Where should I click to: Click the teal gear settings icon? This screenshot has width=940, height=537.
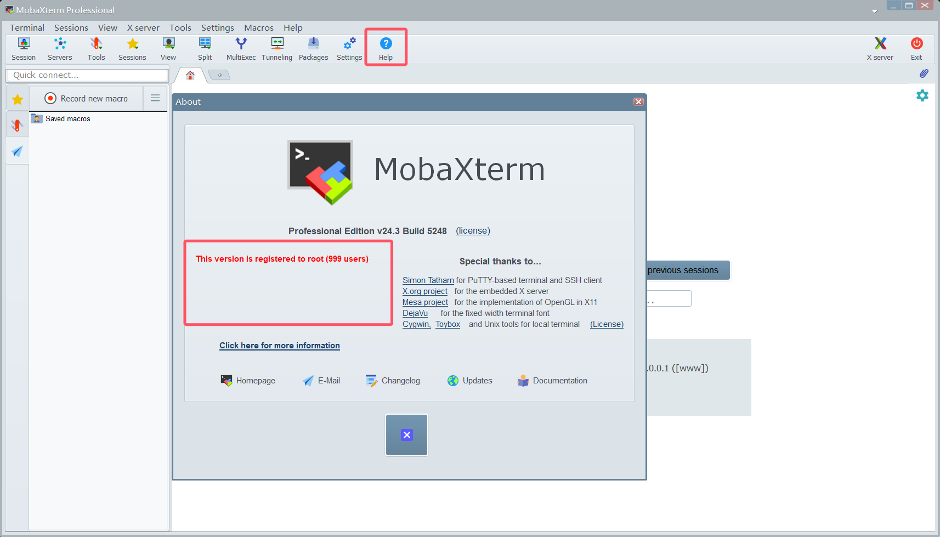click(x=922, y=95)
